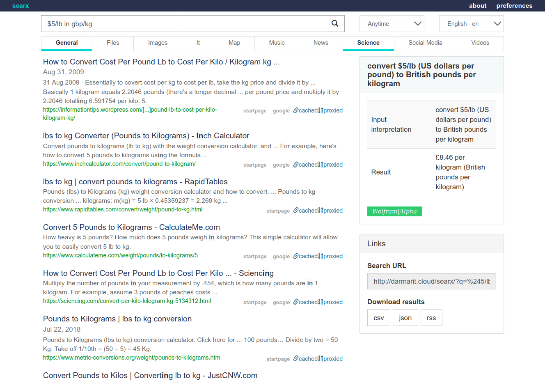Click the sciencing.com green URL

point(127,301)
